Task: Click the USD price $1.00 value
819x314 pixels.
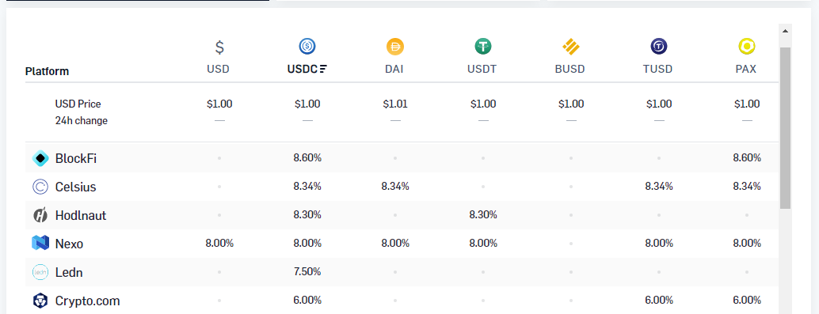Action: pyautogui.click(x=219, y=104)
